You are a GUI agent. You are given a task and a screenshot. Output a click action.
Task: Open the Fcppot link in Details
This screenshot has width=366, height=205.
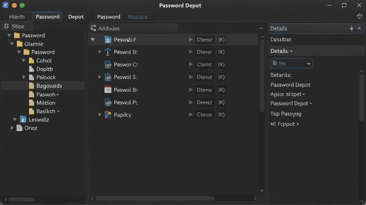point(285,124)
